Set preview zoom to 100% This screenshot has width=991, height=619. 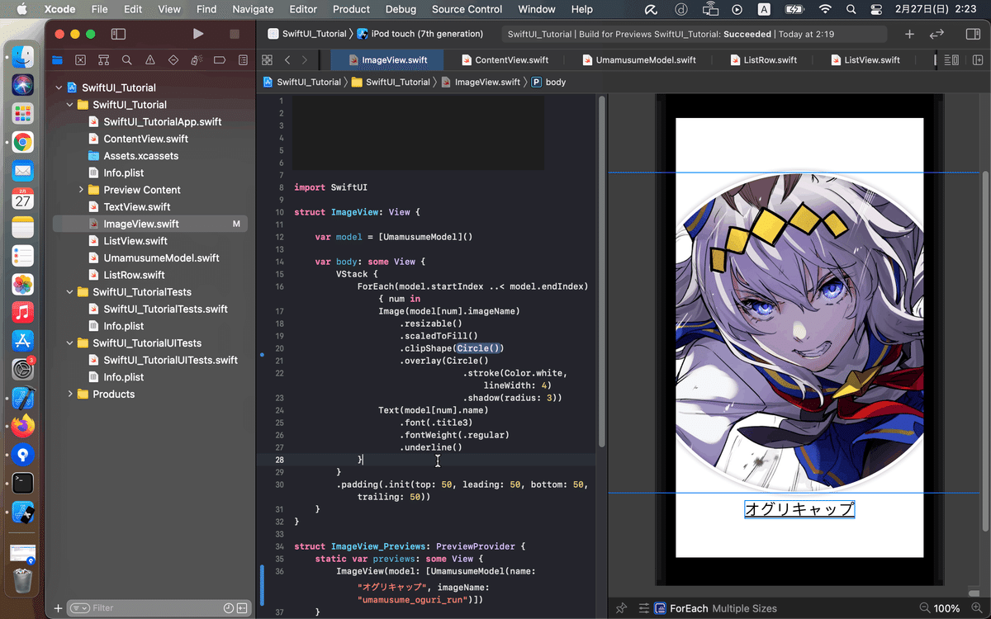point(947,608)
